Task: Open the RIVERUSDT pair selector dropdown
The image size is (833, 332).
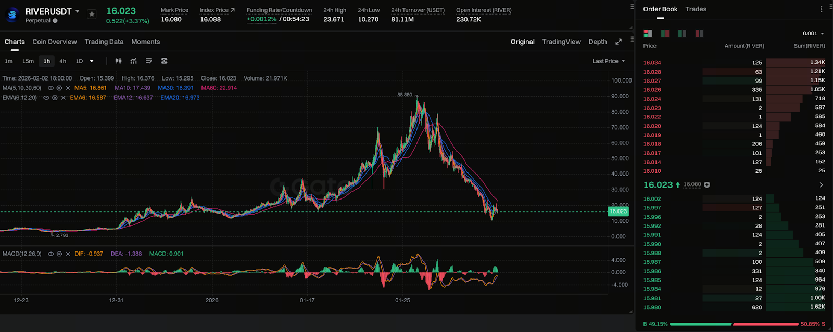Action: 78,11
